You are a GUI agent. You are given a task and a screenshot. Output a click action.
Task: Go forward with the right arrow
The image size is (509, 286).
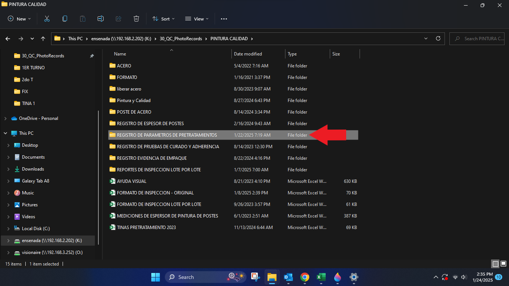pyautogui.click(x=21, y=38)
